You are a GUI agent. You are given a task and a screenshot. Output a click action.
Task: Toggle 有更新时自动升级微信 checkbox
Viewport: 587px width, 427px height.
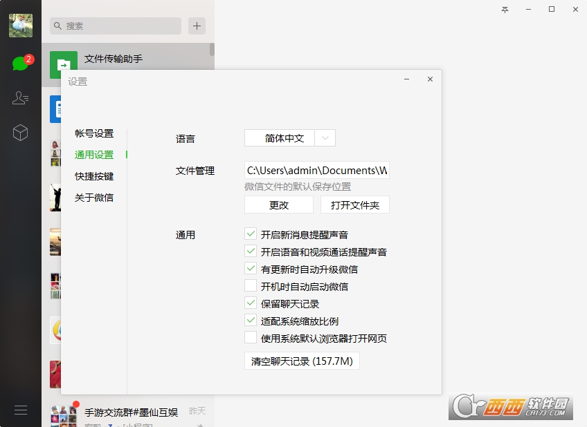[251, 268]
